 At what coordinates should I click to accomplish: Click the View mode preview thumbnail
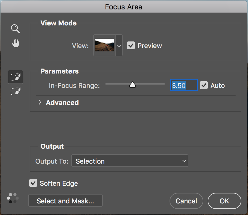tap(104, 45)
